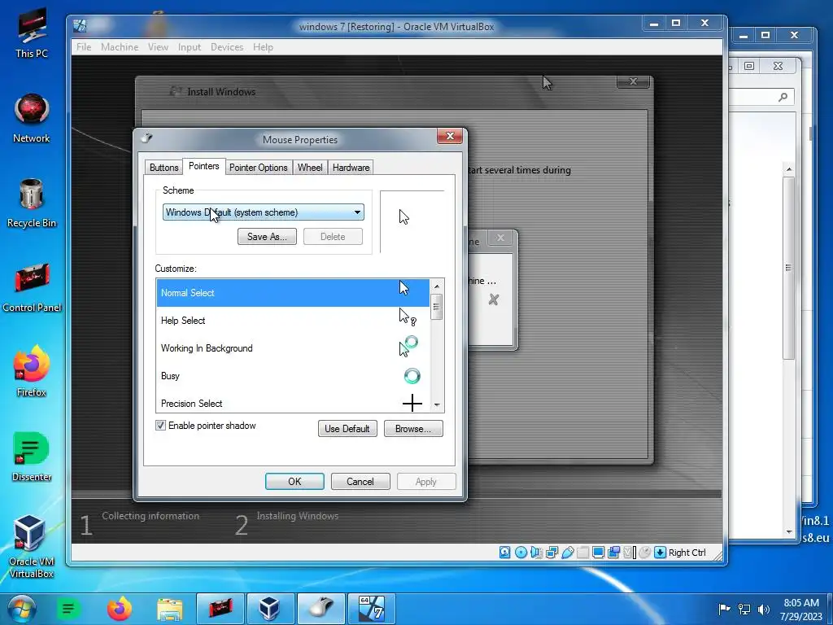Switch to the Wheel tab
This screenshot has width=833, height=625.
tap(310, 168)
